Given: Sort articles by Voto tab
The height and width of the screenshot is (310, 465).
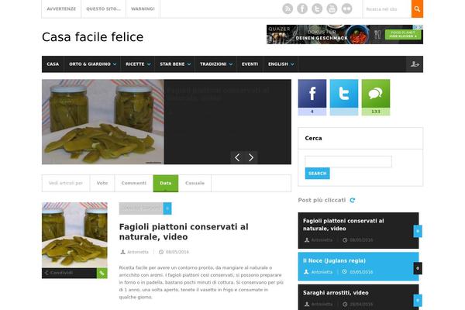Looking at the screenshot, I should (102, 183).
